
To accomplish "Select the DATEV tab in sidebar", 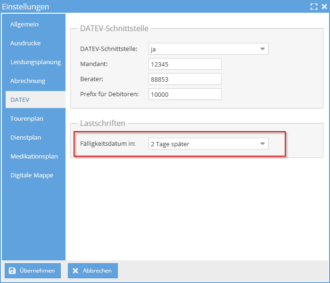I will pos(20,100).
